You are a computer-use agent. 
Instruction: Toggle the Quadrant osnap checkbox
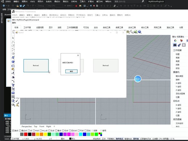pos(70,130)
